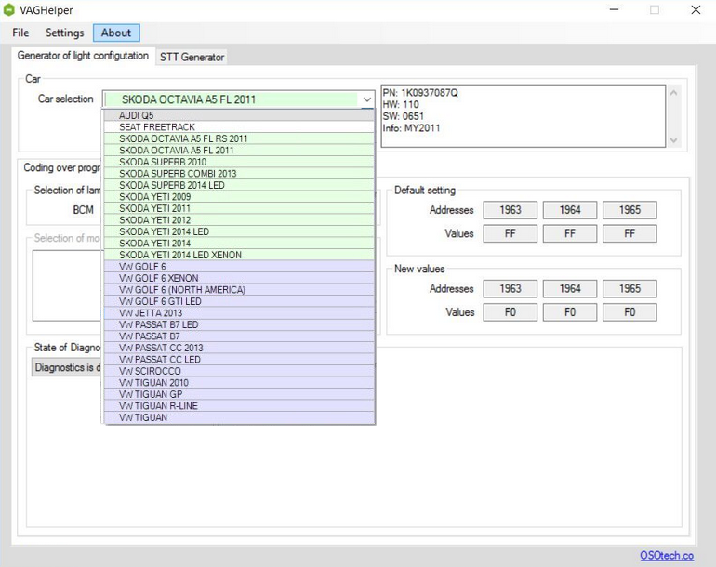Click the car info box showing PN 1K0937087Q

524,116
